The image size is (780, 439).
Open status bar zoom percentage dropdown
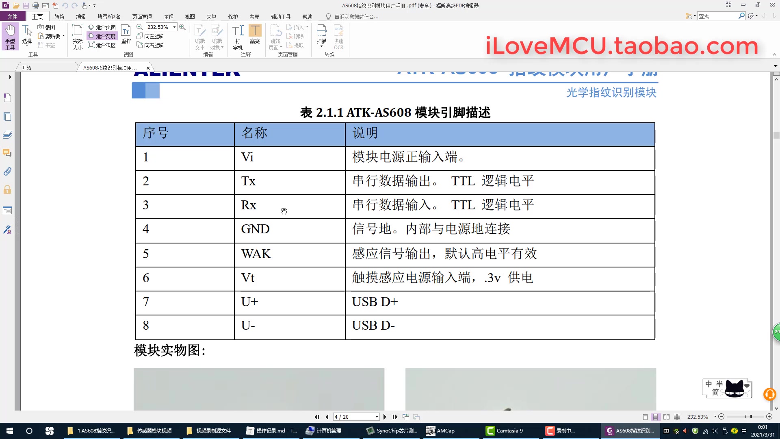pos(715,417)
